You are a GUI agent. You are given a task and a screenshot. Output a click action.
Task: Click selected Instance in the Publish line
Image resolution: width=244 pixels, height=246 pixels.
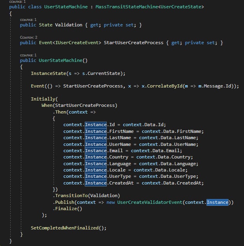coord(217,202)
